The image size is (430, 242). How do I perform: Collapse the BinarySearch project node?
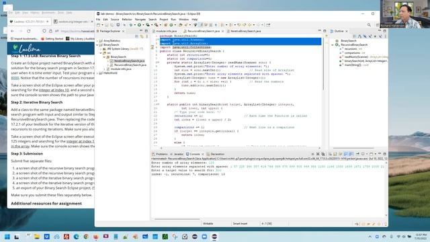coord(97,45)
